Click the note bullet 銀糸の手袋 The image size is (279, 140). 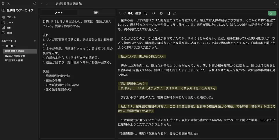[52, 80]
